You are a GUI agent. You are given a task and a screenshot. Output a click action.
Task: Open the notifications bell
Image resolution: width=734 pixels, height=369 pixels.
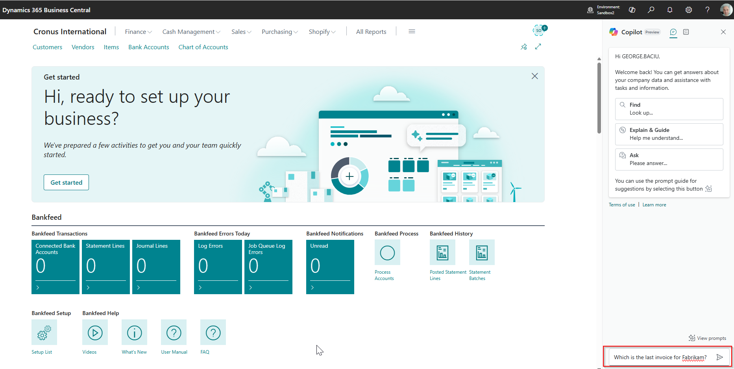tap(670, 10)
